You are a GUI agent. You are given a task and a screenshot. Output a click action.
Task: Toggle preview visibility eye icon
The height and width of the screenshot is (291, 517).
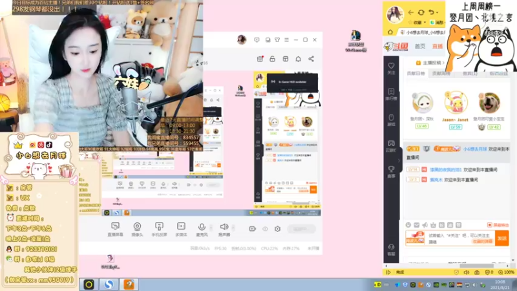coord(265,229)
